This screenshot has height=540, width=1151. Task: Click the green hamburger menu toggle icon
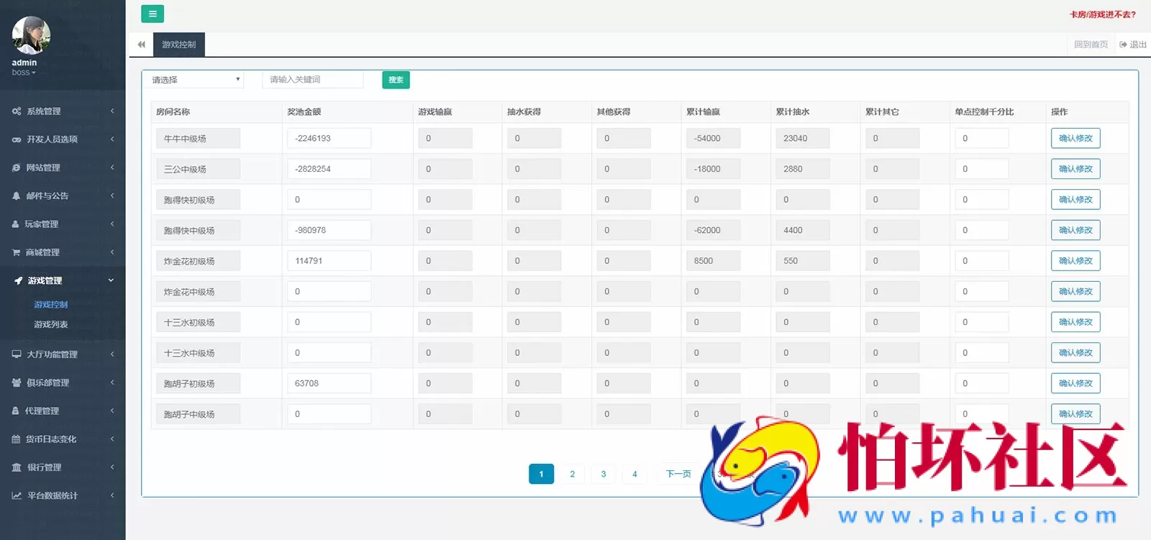(152, 14)
